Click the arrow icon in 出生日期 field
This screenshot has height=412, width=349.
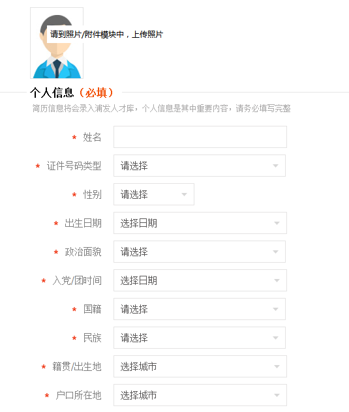pos(277,223)
